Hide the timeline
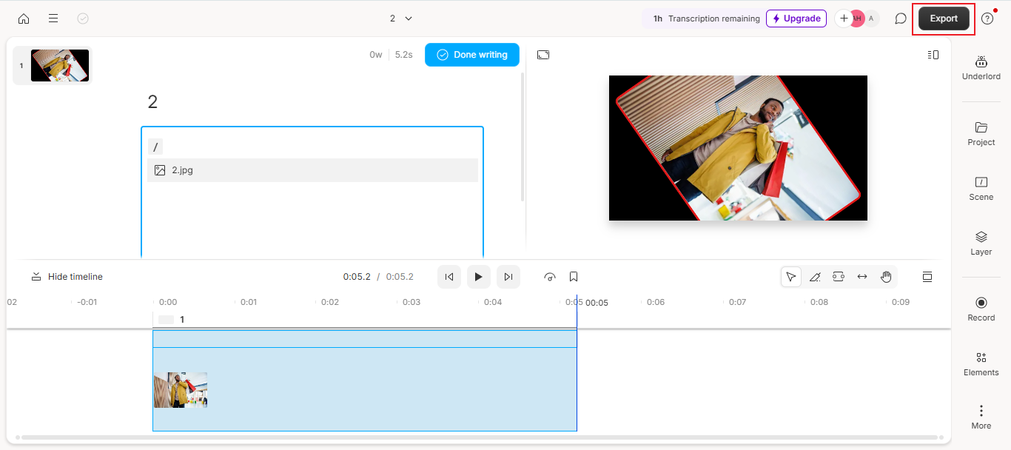This screenshot has width=1011, height=450. 66,276
